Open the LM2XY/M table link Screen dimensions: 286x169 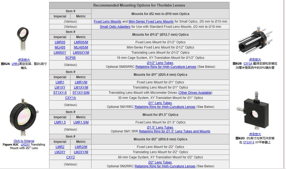[x=81, y=152]
